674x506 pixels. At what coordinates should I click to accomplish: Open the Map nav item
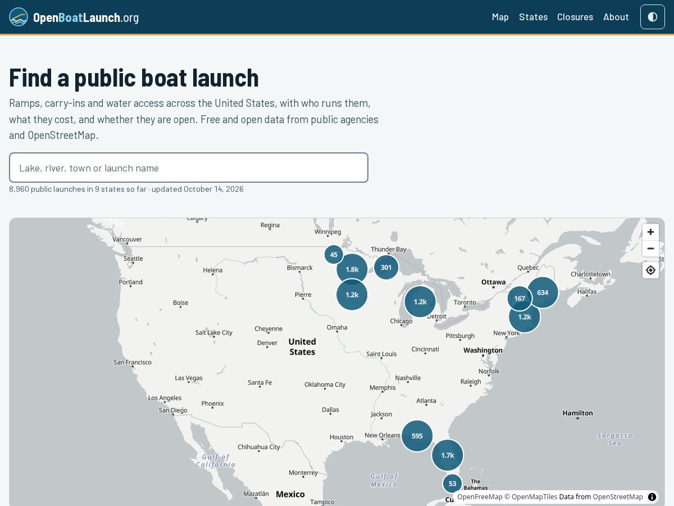click(500, 17)
